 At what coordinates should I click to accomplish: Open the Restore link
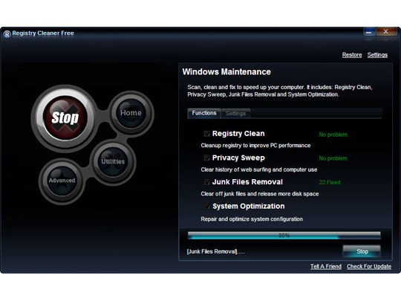click(352, 55)
